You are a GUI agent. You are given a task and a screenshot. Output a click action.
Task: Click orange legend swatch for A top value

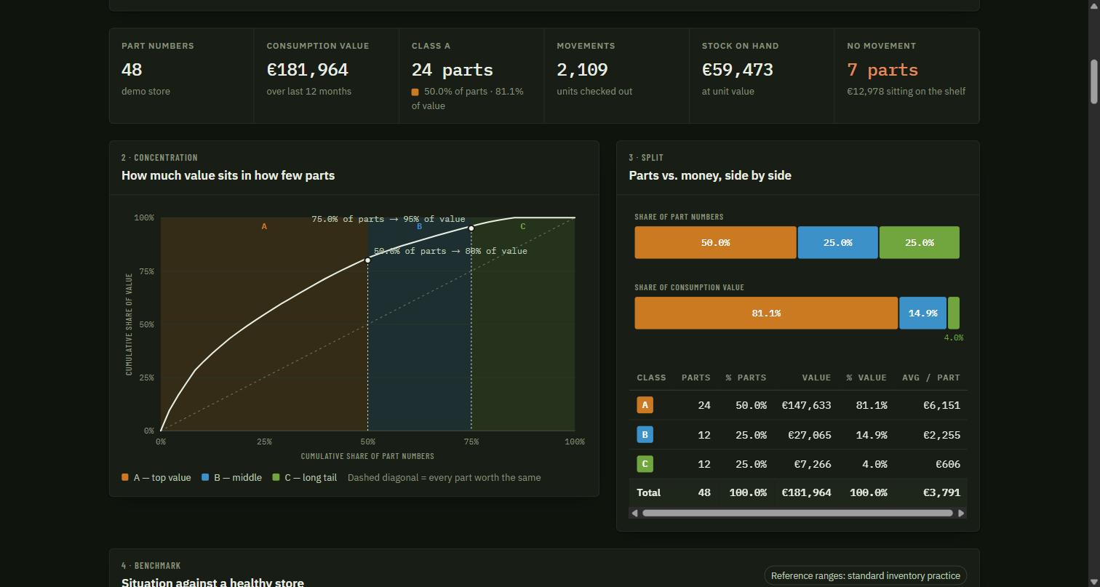pos(125,477)
